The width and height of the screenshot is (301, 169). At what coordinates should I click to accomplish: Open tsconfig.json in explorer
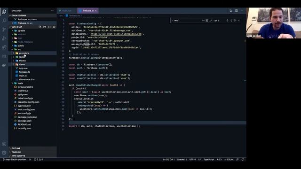pyautogui.click(x=24, y=128)
